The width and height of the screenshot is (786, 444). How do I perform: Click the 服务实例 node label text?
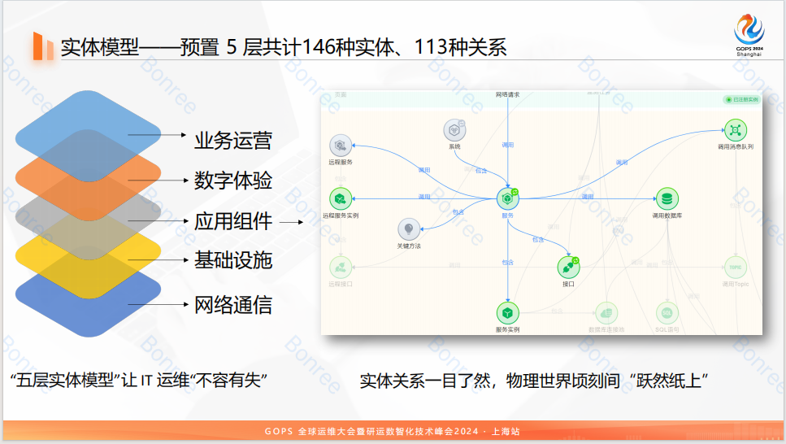[x=507, y=329]
